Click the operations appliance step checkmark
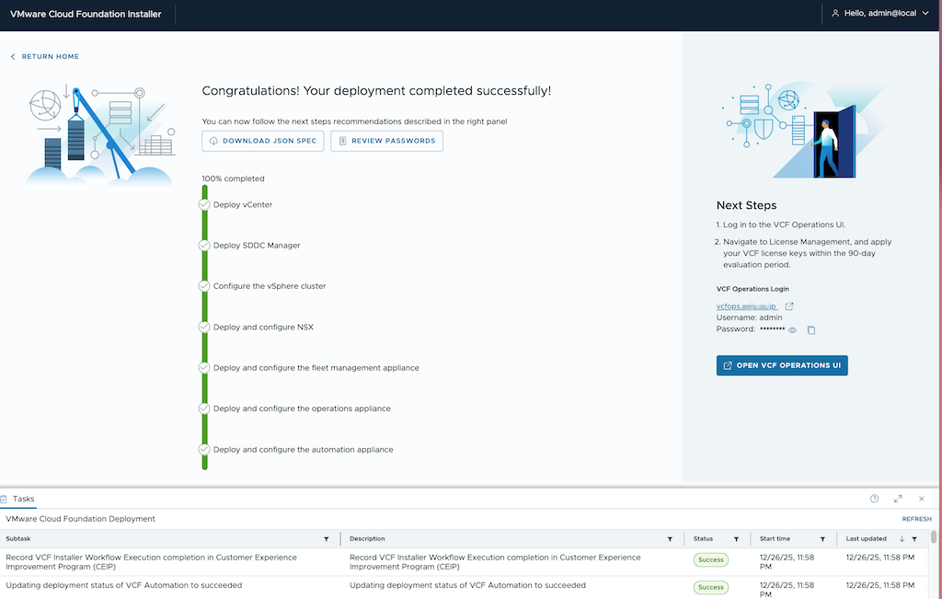The height and width of the screenshot is (599, 942). click(204, 409)
